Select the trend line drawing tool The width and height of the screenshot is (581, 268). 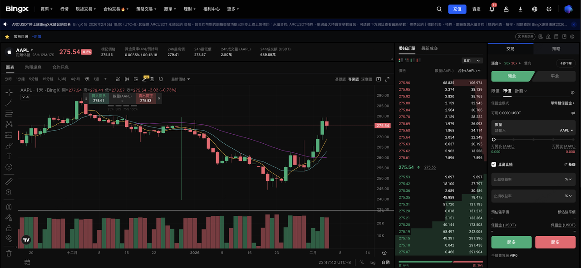coord(9,103)
